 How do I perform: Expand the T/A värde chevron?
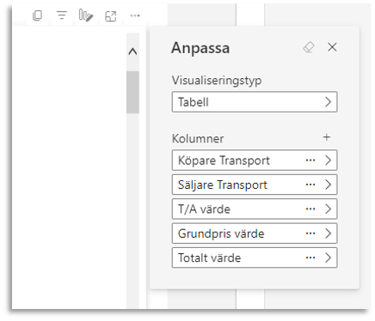pyautogui.click(x=328, y=209)
